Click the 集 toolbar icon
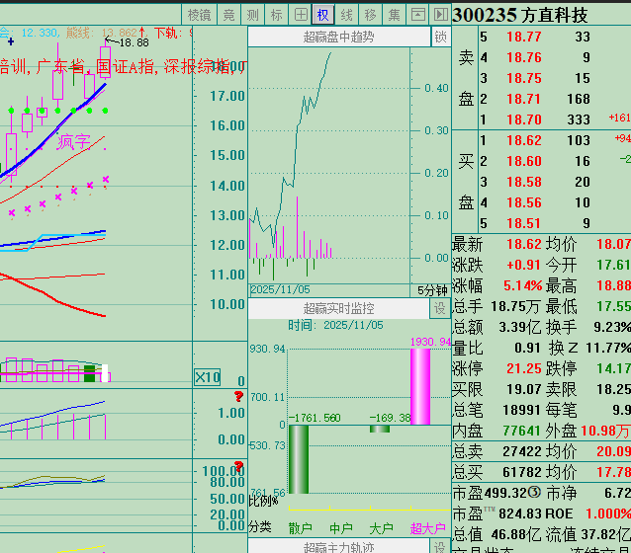Screen dimensions: 631x553 395,14
